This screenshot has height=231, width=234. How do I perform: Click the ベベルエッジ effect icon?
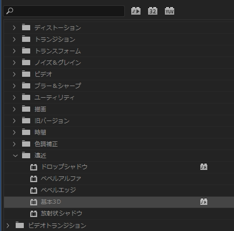tap(34, 190)
